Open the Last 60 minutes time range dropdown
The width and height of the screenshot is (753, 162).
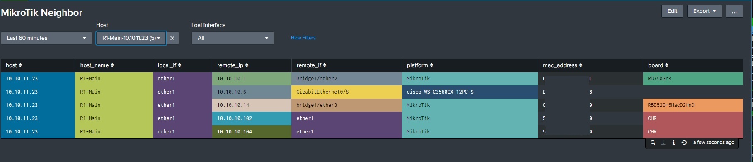tap(46, 38)
